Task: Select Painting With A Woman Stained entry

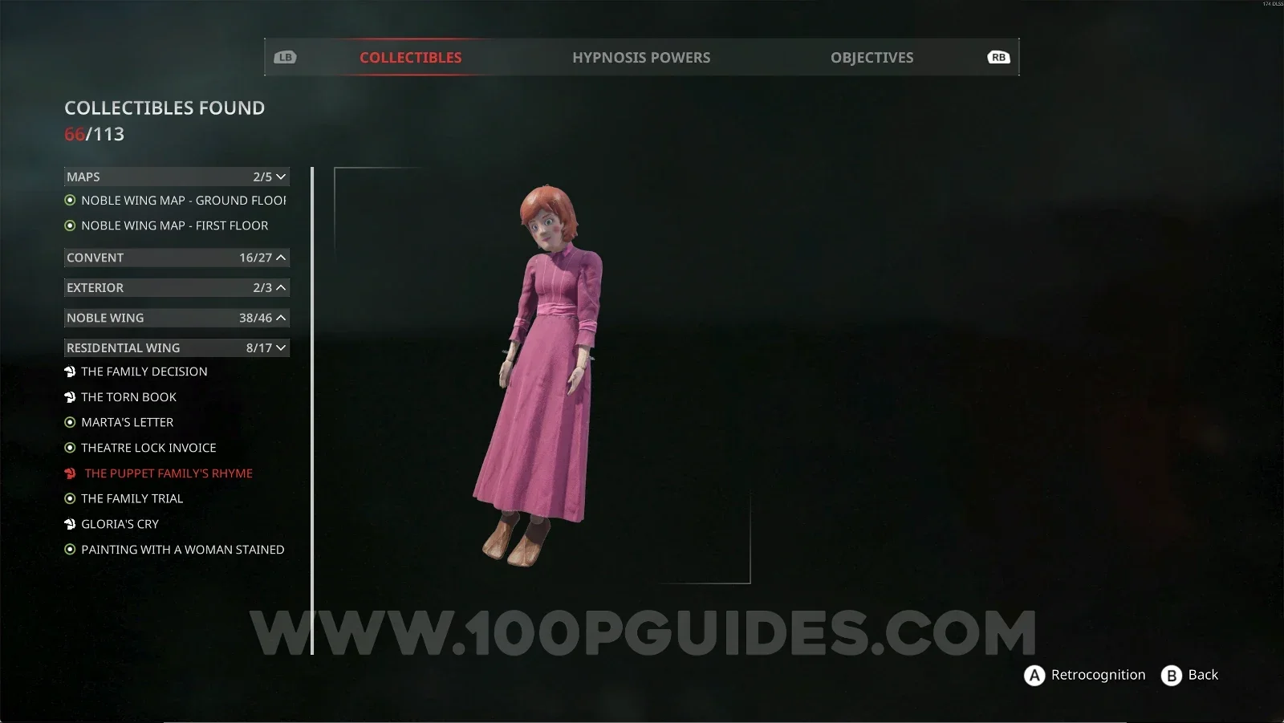Action: tap(182, 550)
